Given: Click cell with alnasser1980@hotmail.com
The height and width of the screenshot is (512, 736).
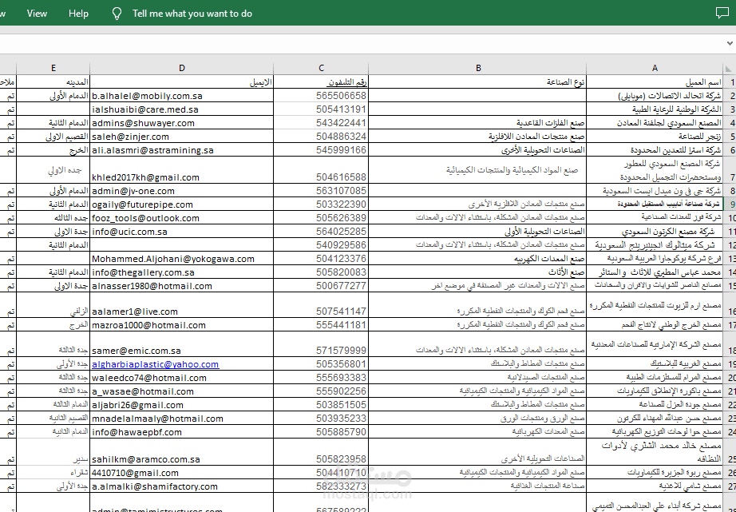Looking at the screenshot, I should tap(182, 286).
